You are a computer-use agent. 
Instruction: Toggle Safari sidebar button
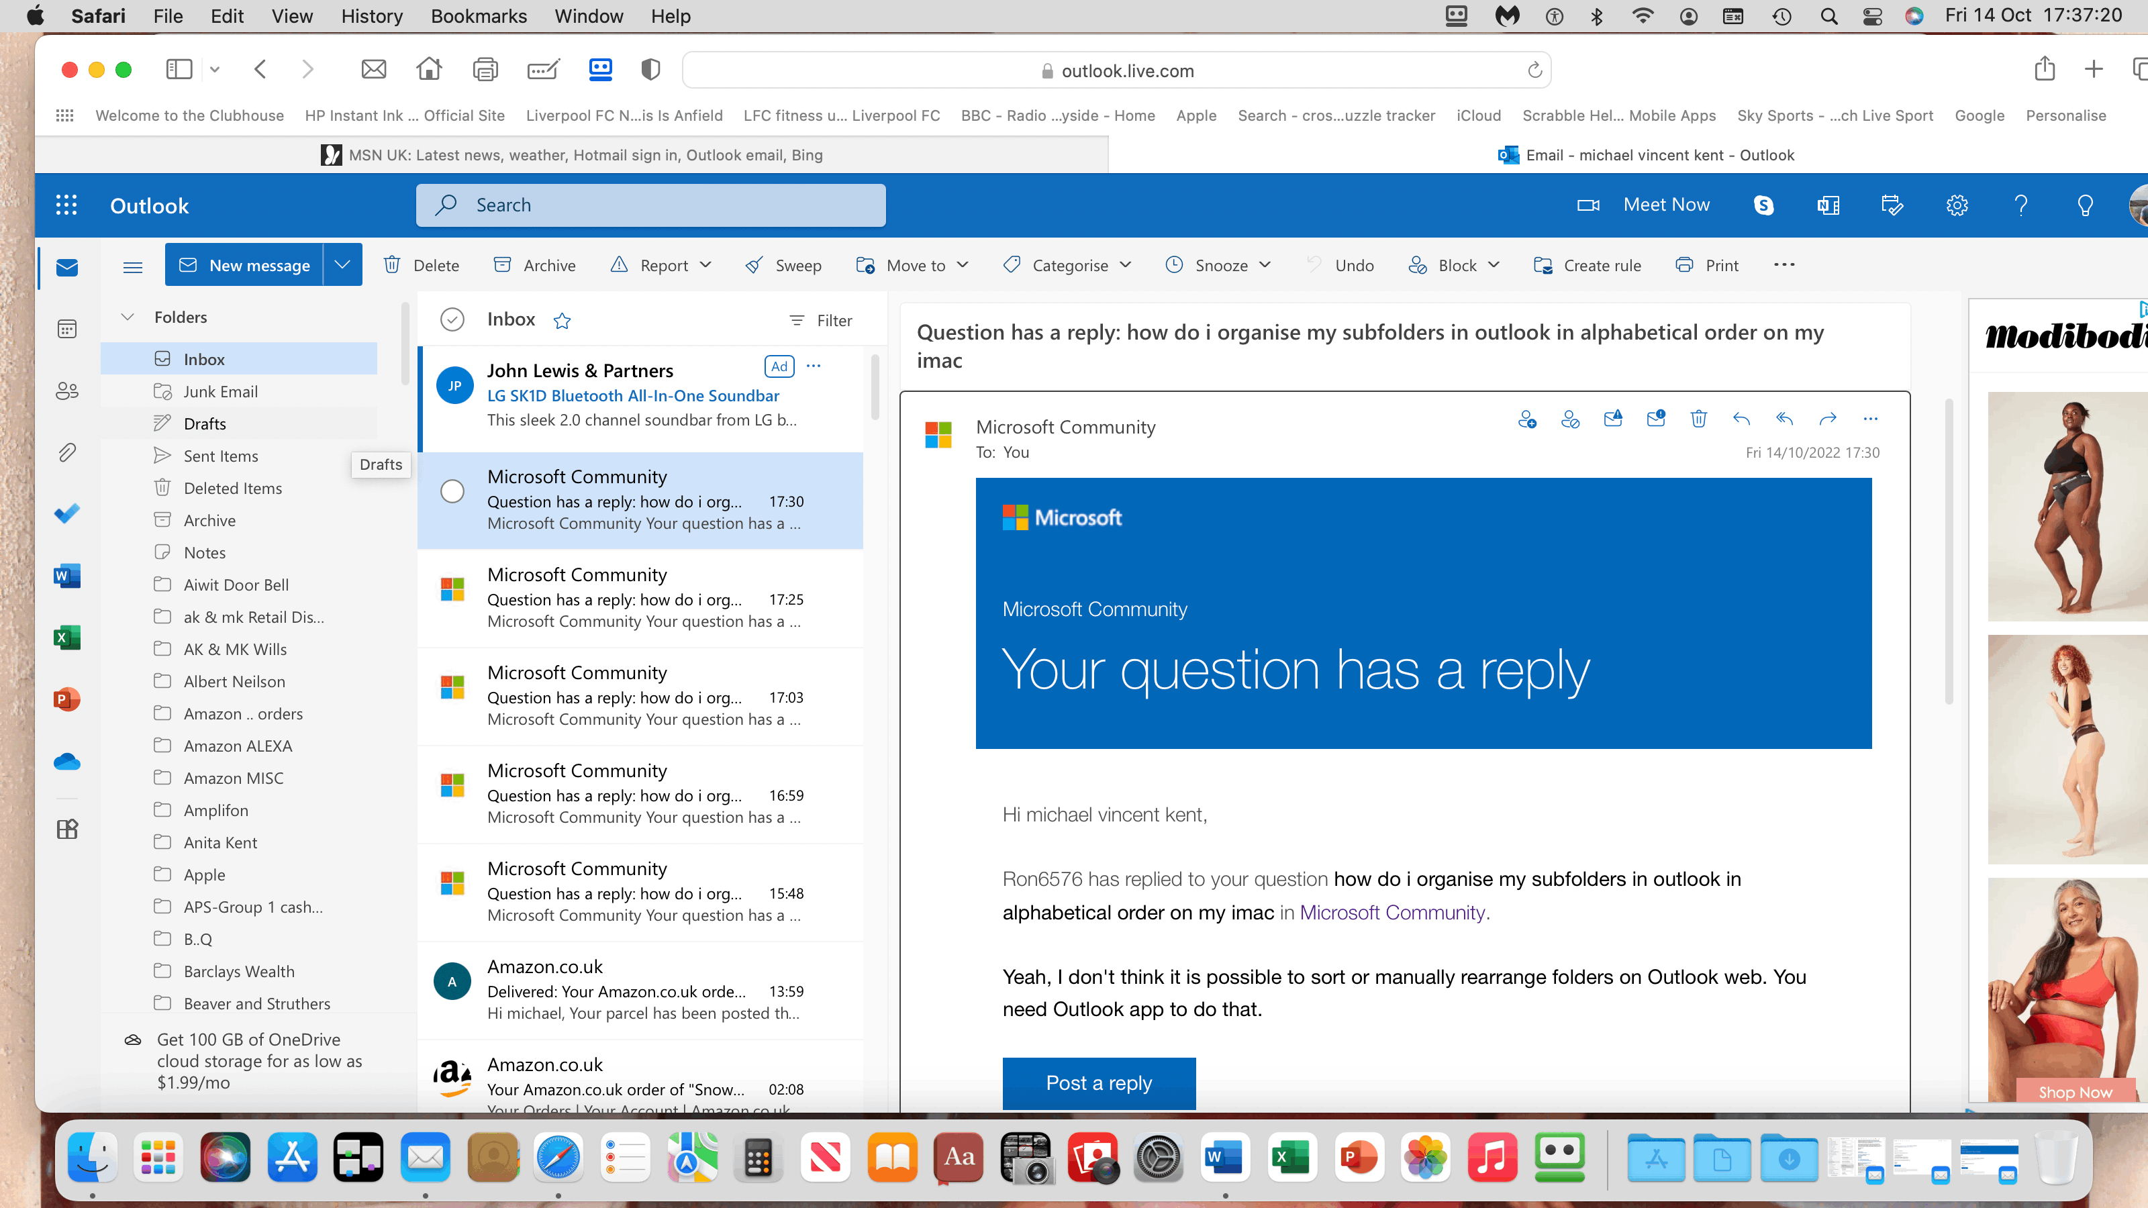pos(179,69)
